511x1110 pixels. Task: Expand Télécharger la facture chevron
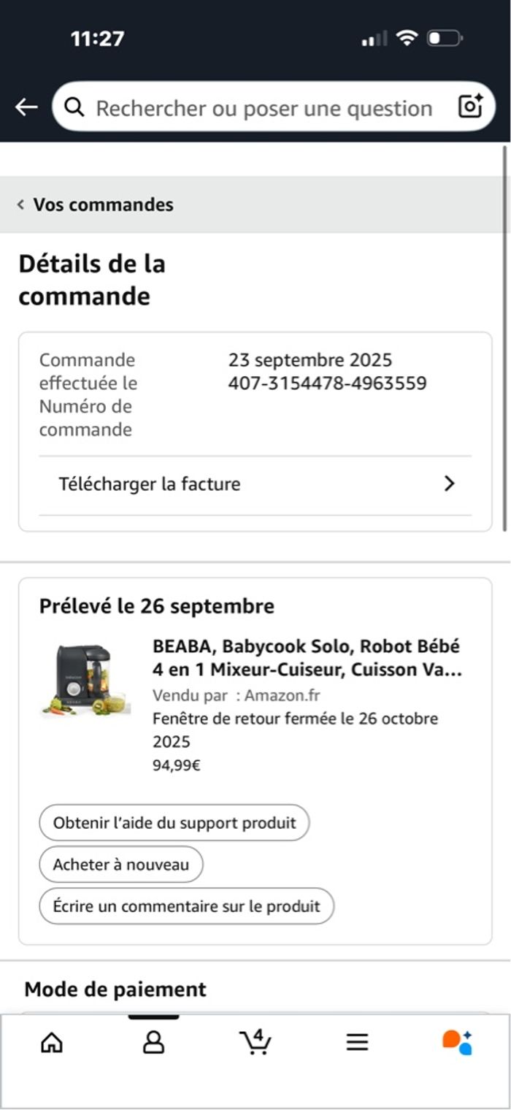(450, 483)
